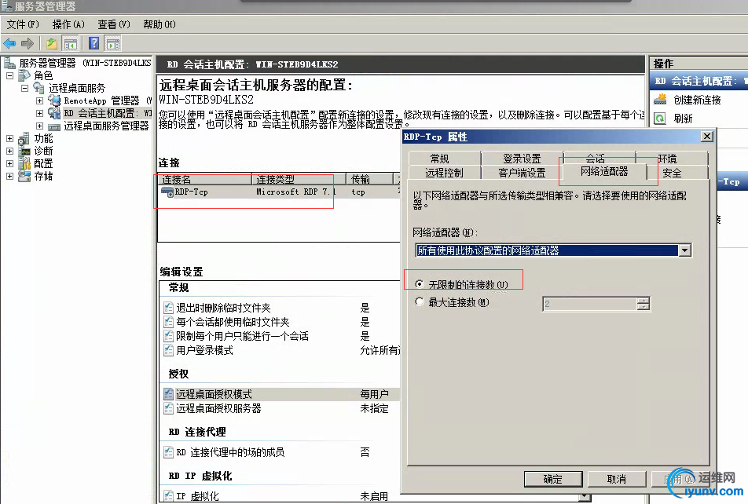
Task: Open the Help question mark icon
Action: tap(94, 44)
